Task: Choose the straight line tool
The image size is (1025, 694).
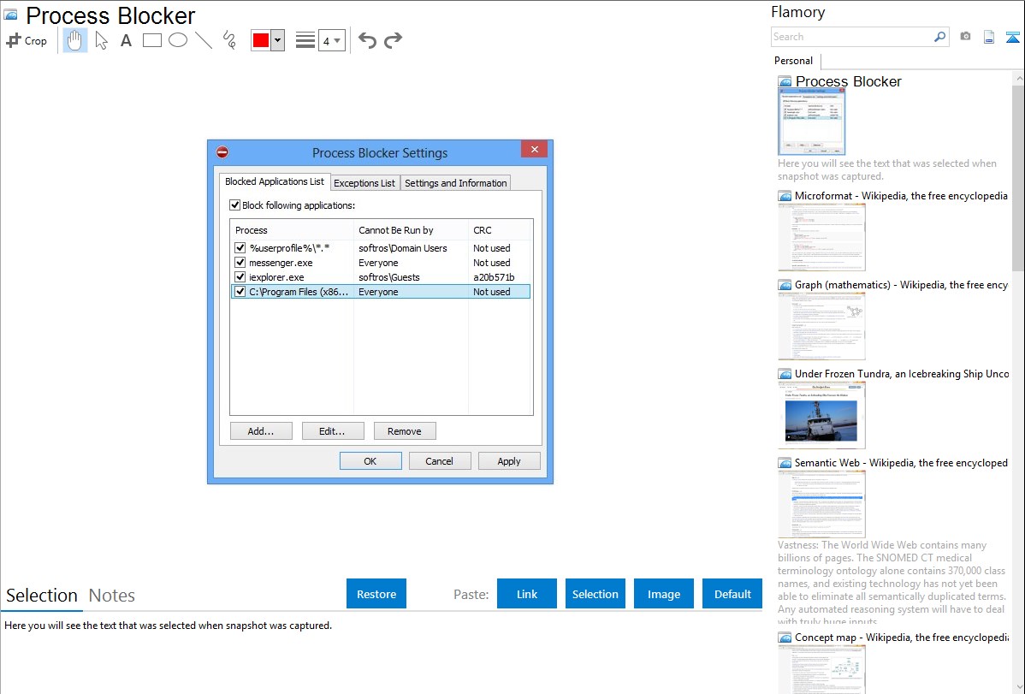Action: (204, 40)
